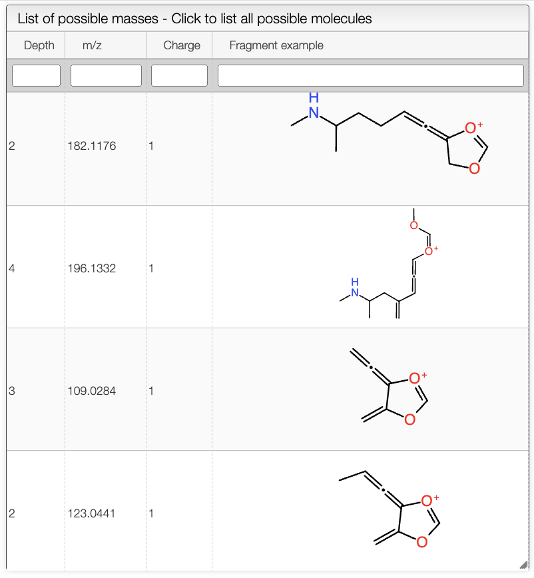Image resolution: width=534 pixels, height=578 pixels.
Task: Sort by the Charge column header
Action: [x=182, y=45]
